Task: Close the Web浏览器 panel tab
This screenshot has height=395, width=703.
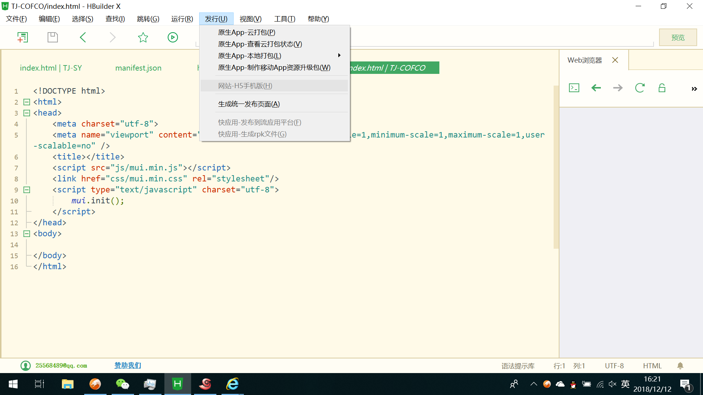Action: [615, 60]
